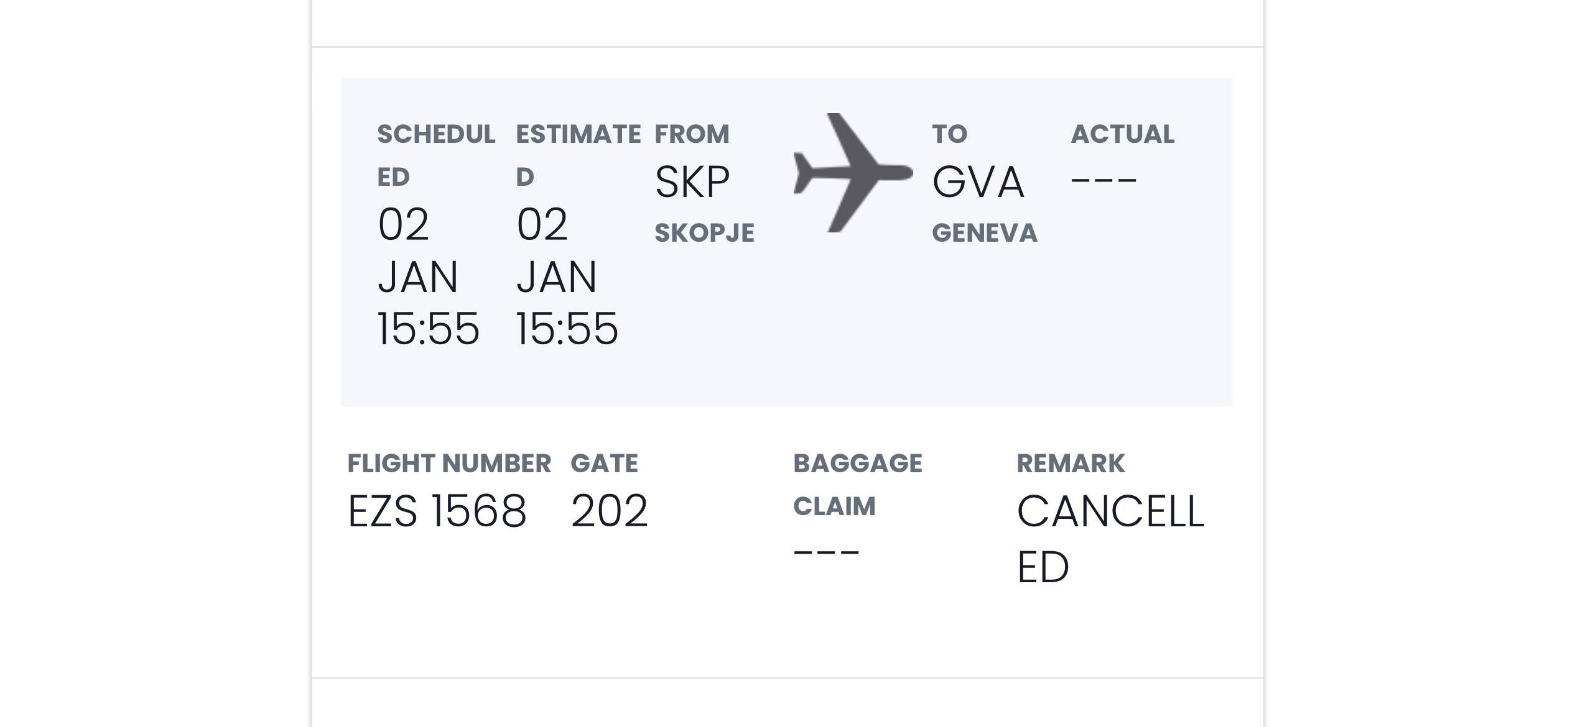Click the GATE label
The height and width of the screenshot is (727, 1575).
(604, 464)
